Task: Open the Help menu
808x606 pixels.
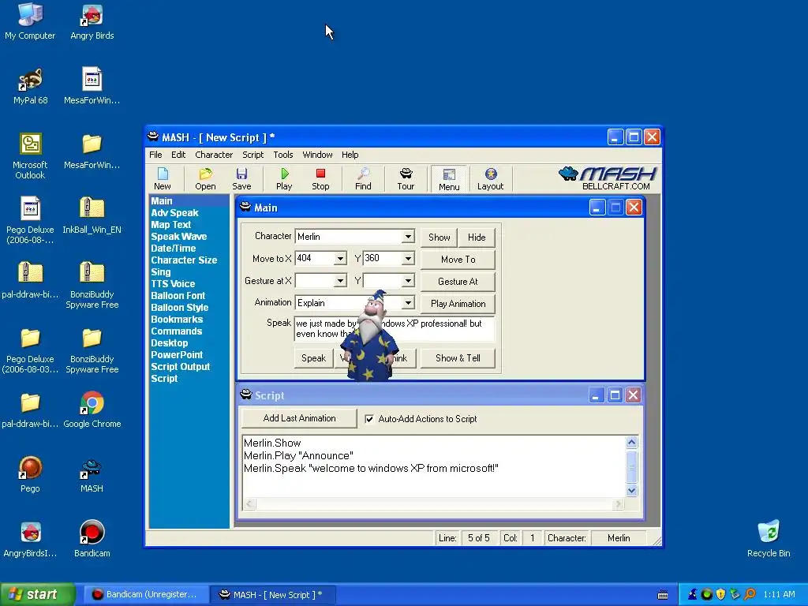Action: pos(350,155)
